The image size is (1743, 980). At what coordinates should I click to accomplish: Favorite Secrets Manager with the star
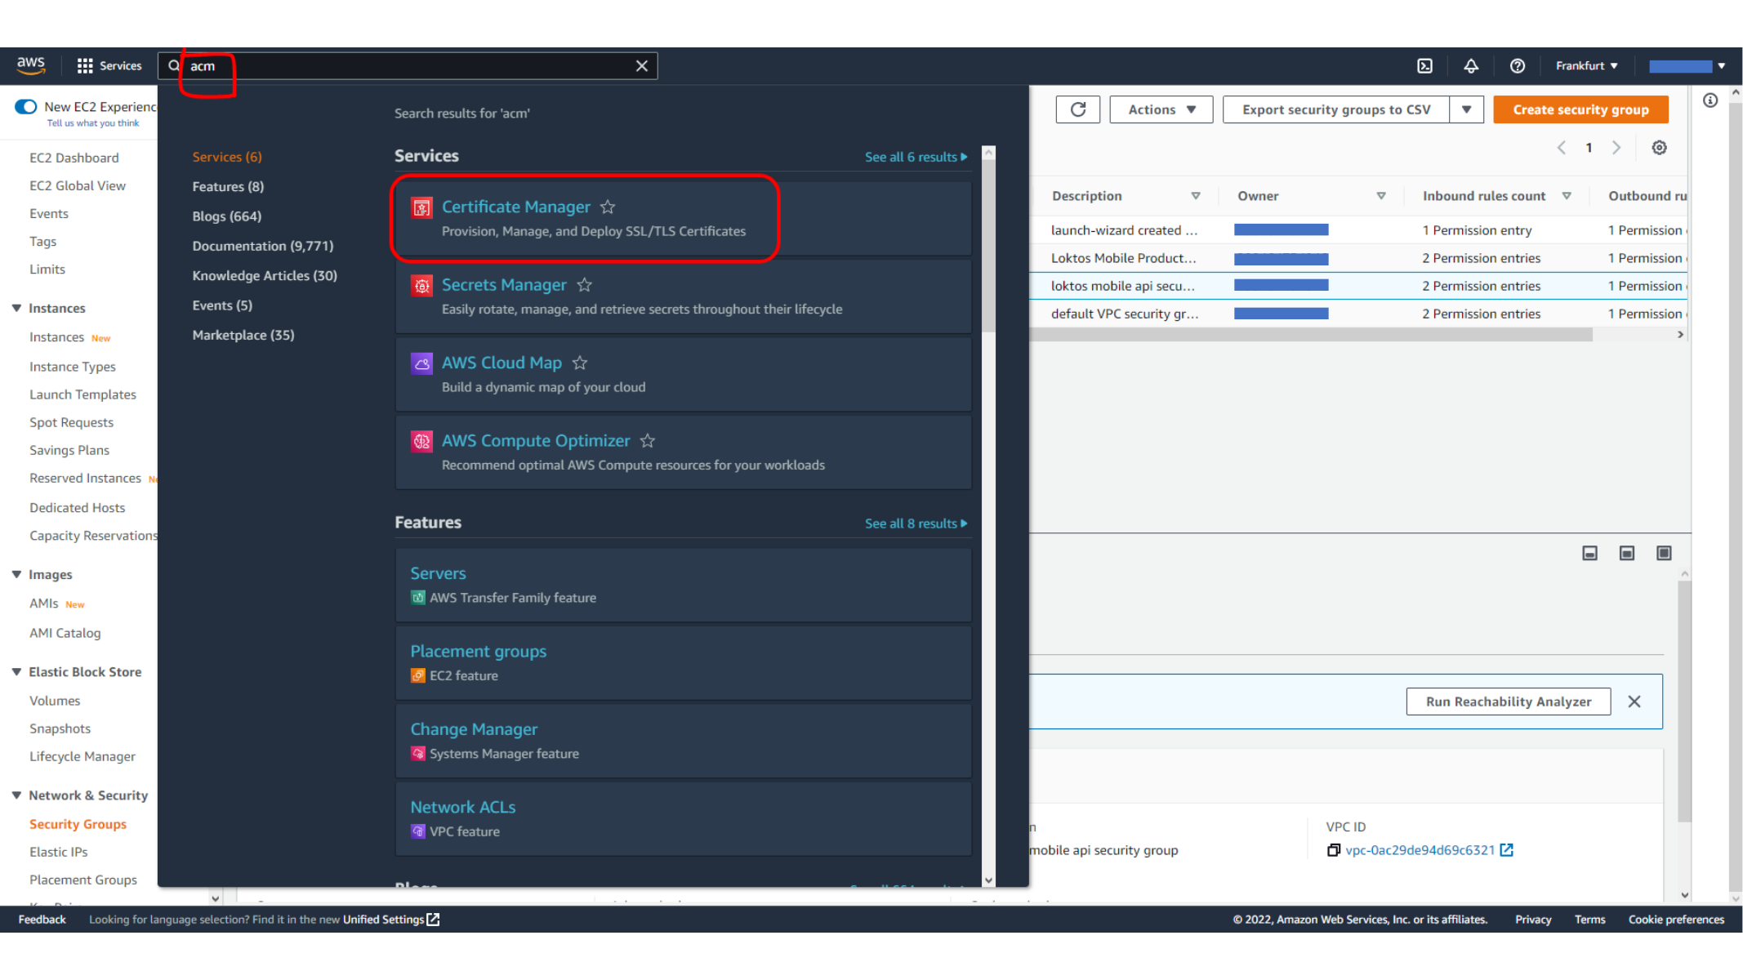(x=584, y=284)
